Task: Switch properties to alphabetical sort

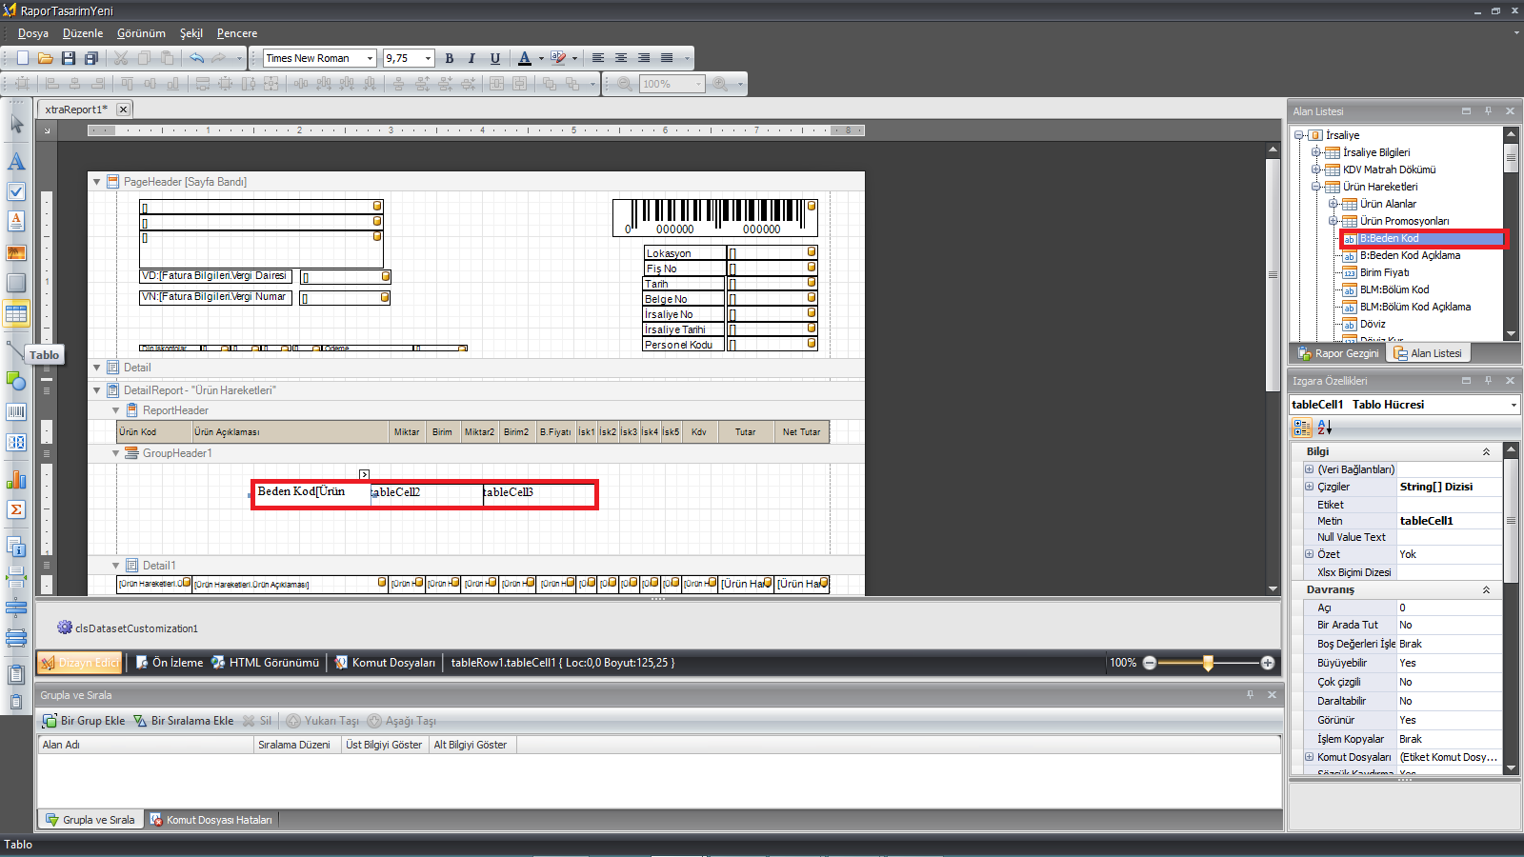Action: pyautogui.click(x=1324, y=428)
